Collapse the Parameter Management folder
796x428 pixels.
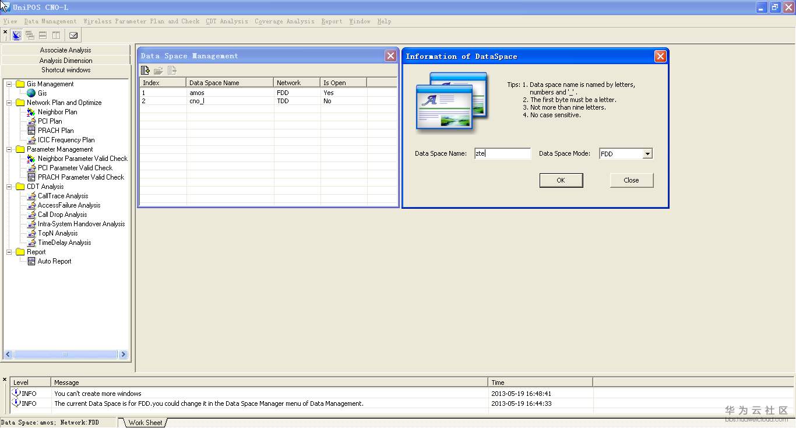point(9,149)
